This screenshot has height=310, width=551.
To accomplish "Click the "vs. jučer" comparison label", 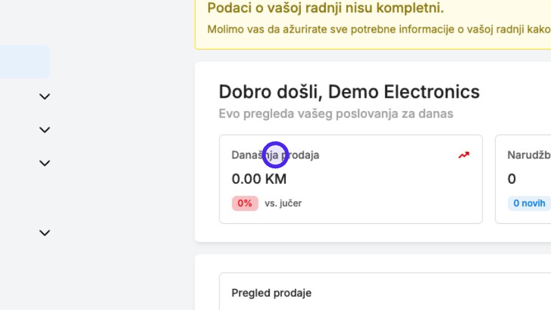I will (x=283, y=203).
